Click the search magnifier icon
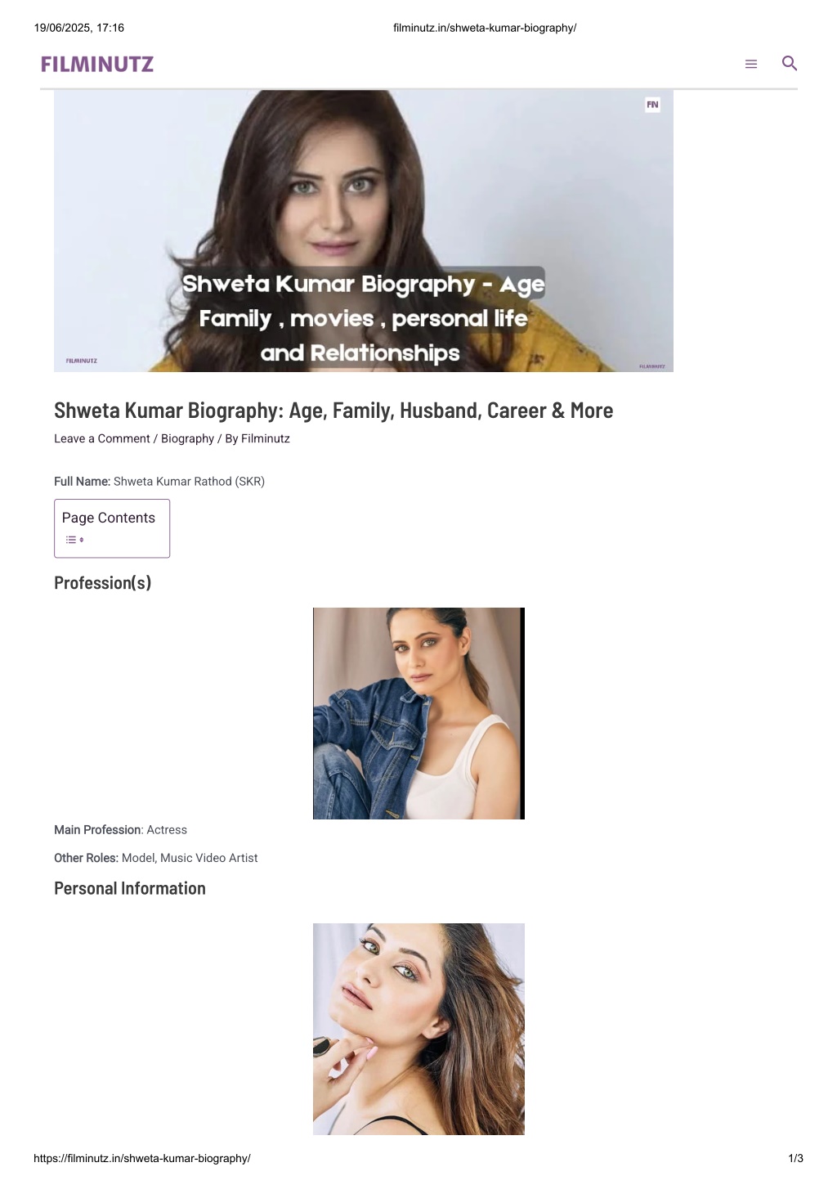Viewport: 837px width, 1185px height. click(x=789, y=63)
